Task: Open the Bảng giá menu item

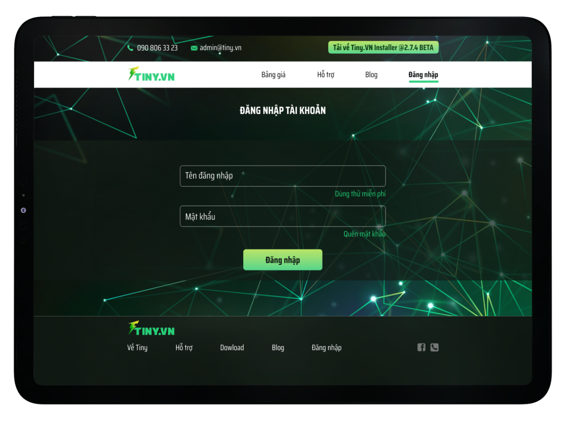Action: [273, 75]
